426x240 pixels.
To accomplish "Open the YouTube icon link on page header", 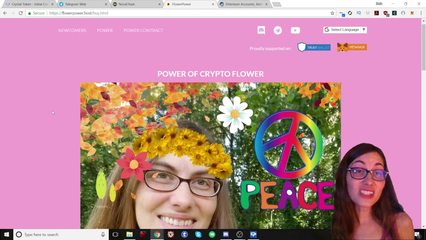I will point(295,30).
